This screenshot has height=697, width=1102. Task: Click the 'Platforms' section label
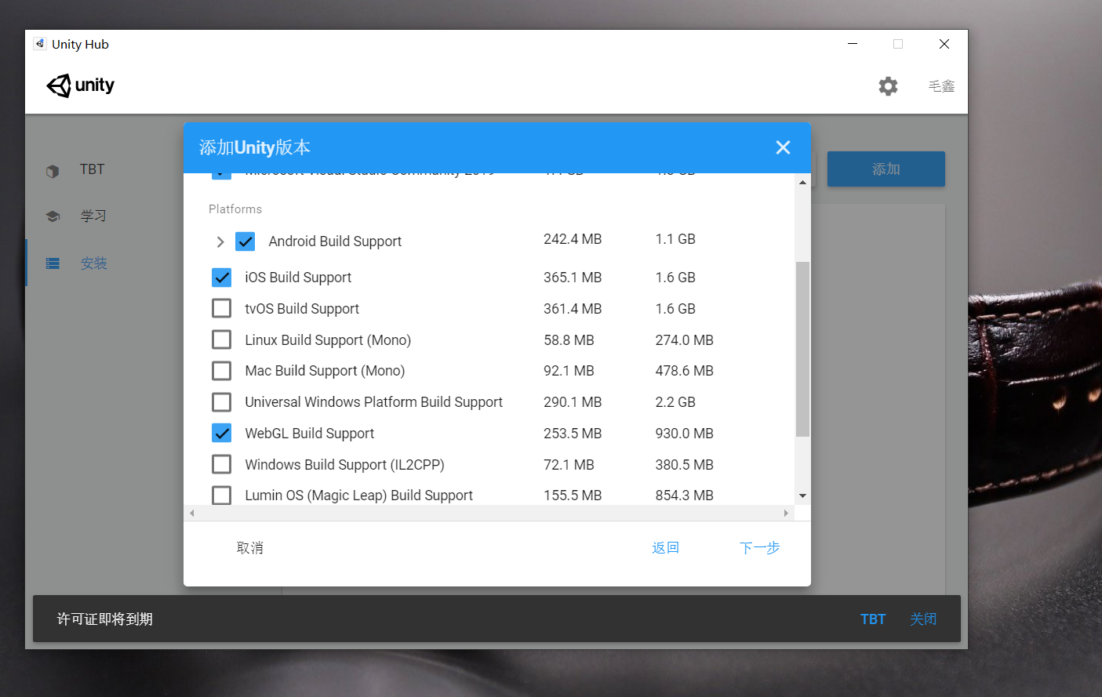tap(235, 209)
